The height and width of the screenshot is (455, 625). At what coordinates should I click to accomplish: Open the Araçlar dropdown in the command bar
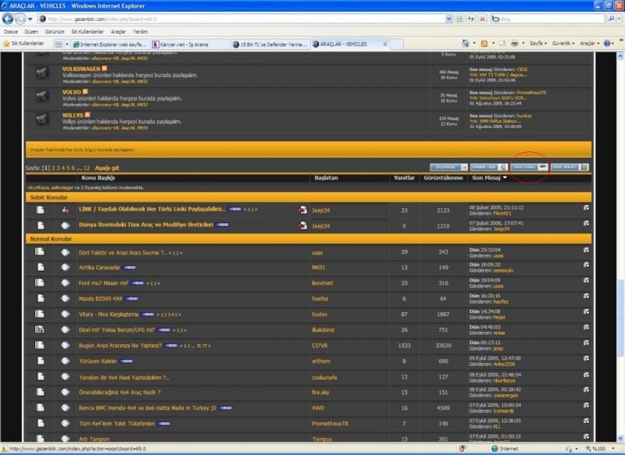coord(589,44)
